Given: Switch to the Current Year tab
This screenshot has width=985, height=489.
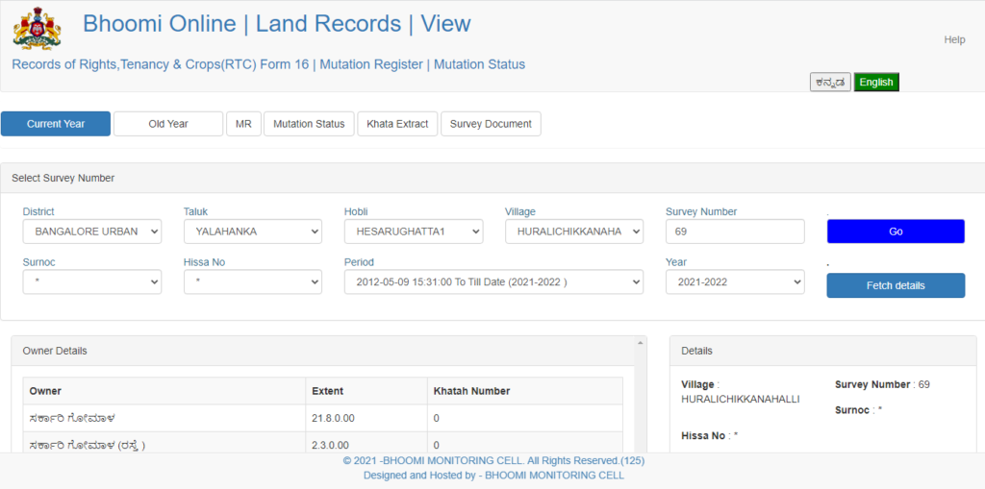Looking at the screenshot, I should (x=56, y=124).
